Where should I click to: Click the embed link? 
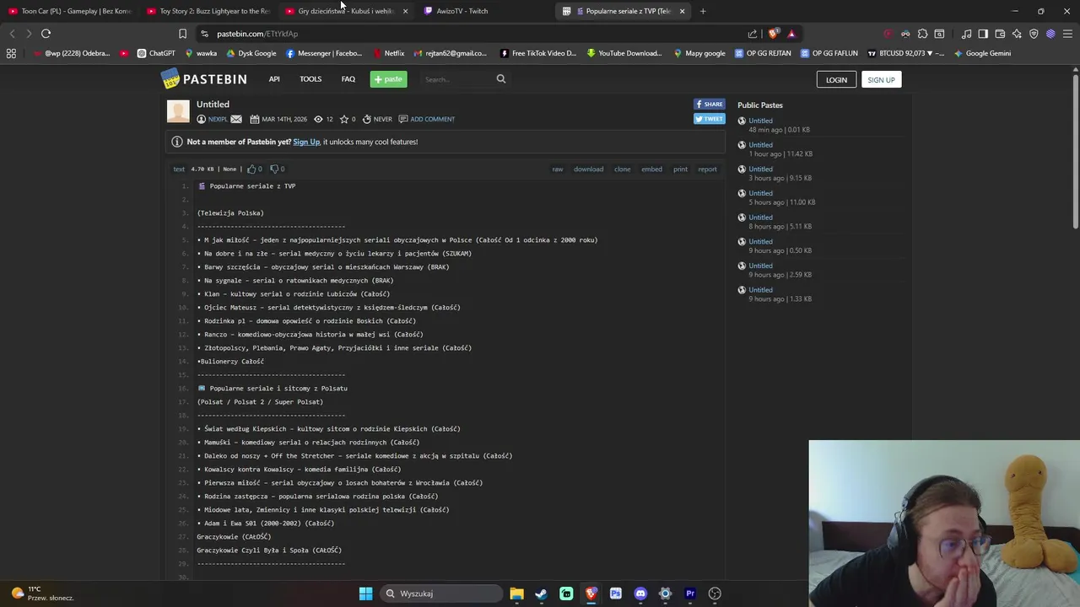[651, 169]
